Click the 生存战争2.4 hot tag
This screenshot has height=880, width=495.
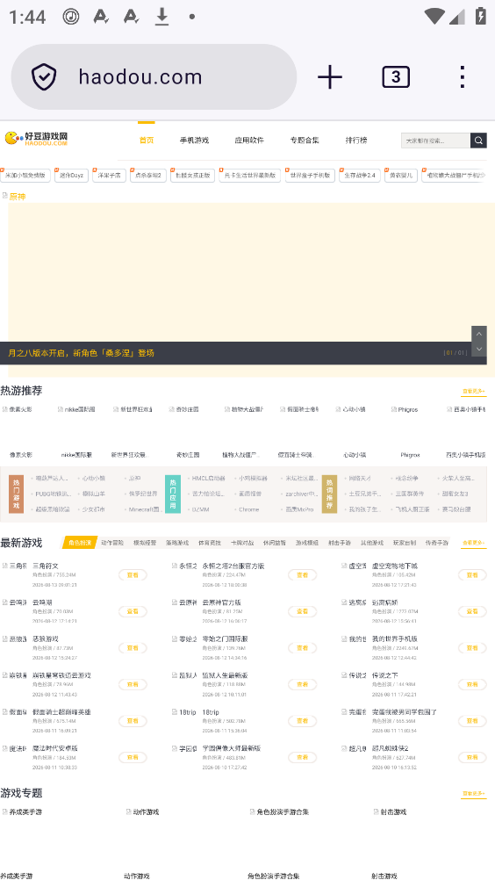[x=359, y=175]
